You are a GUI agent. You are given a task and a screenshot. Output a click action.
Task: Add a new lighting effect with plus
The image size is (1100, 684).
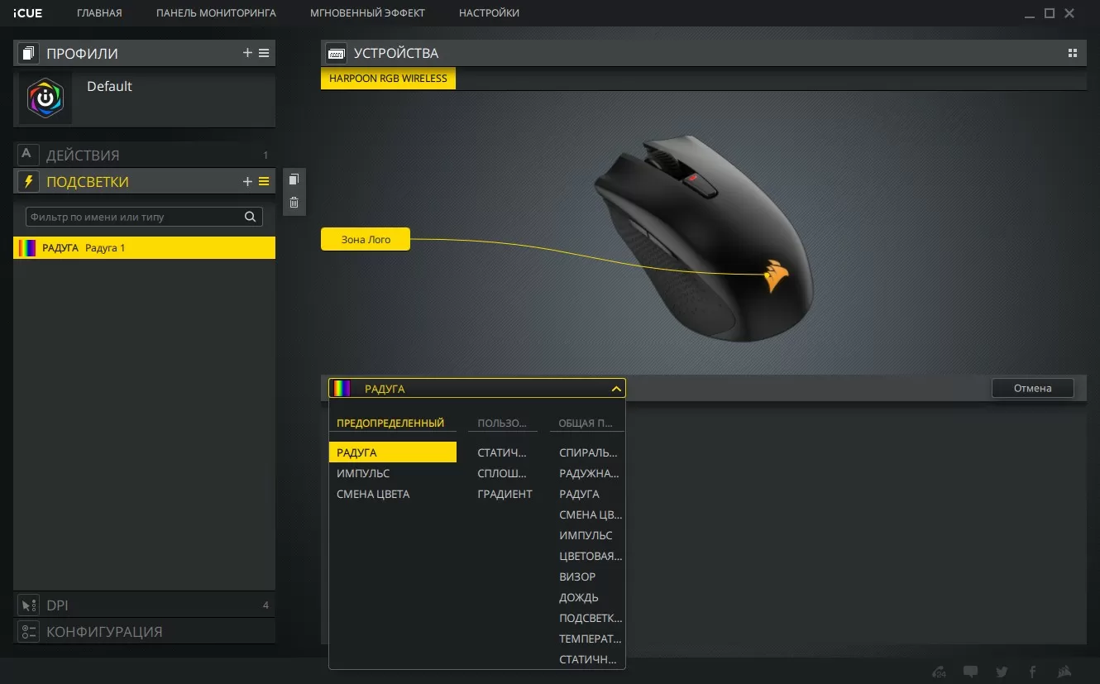click(x=247, y=181)
